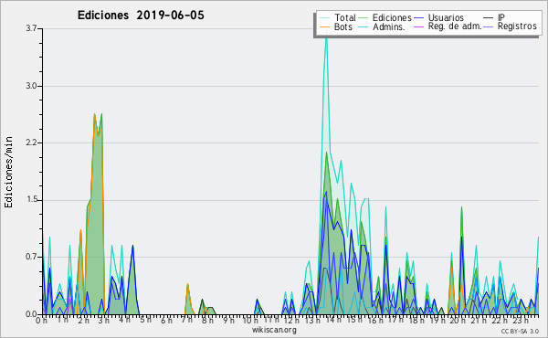Click the x-axis label '7 h'

click(x=186, y=320)
